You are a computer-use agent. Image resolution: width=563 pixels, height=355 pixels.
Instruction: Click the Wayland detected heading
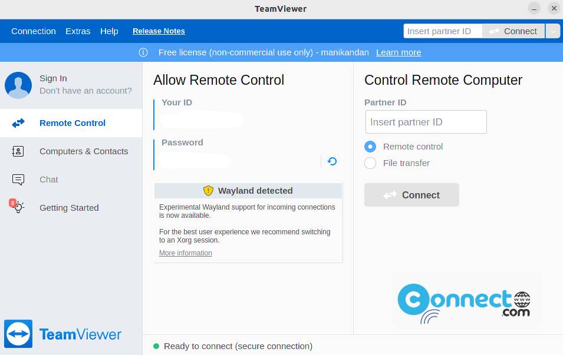click(255, 191)
